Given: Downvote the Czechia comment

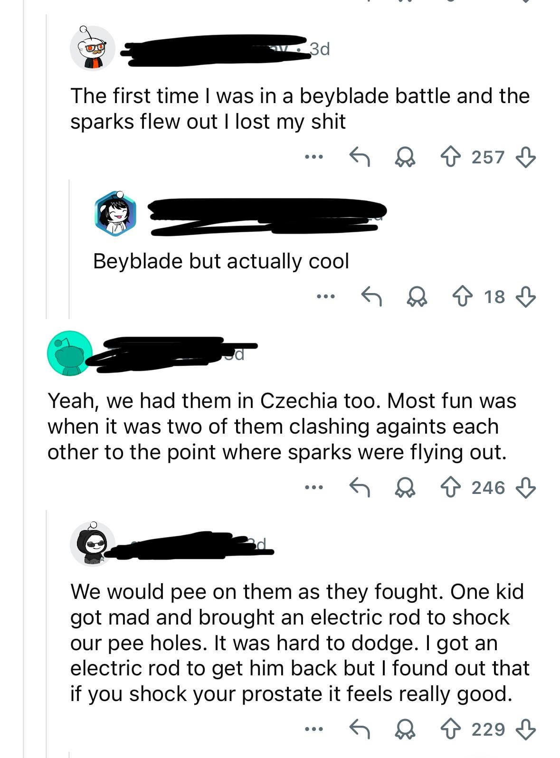Looking at the screenshot, I should click(x=526, y=487).
